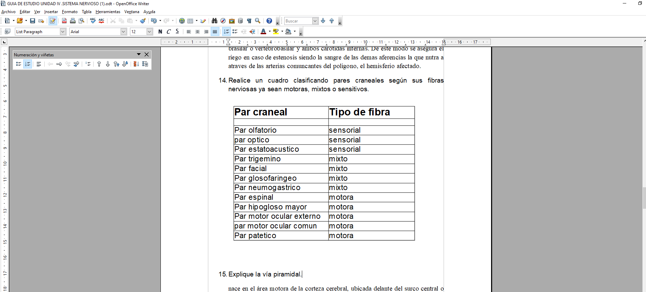Move list item up
The height and width of the screenshot is (292, 646).
99,64
